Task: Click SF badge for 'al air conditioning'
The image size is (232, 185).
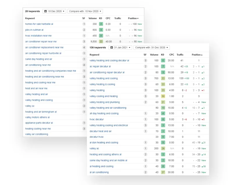Action: (145, 172)
